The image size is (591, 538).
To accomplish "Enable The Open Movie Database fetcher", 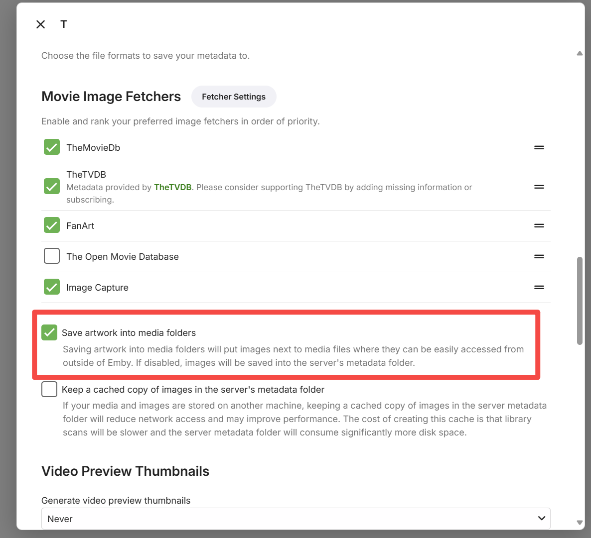I will (52, 256).
